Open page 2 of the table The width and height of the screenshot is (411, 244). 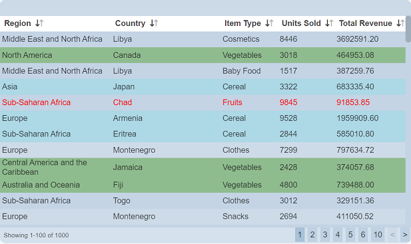point(312,235)
